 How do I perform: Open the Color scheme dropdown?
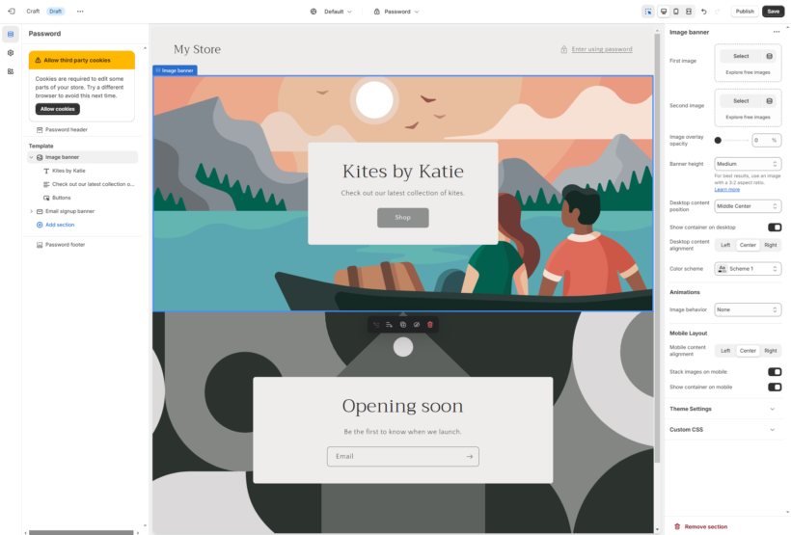click(x=748, y=269)
